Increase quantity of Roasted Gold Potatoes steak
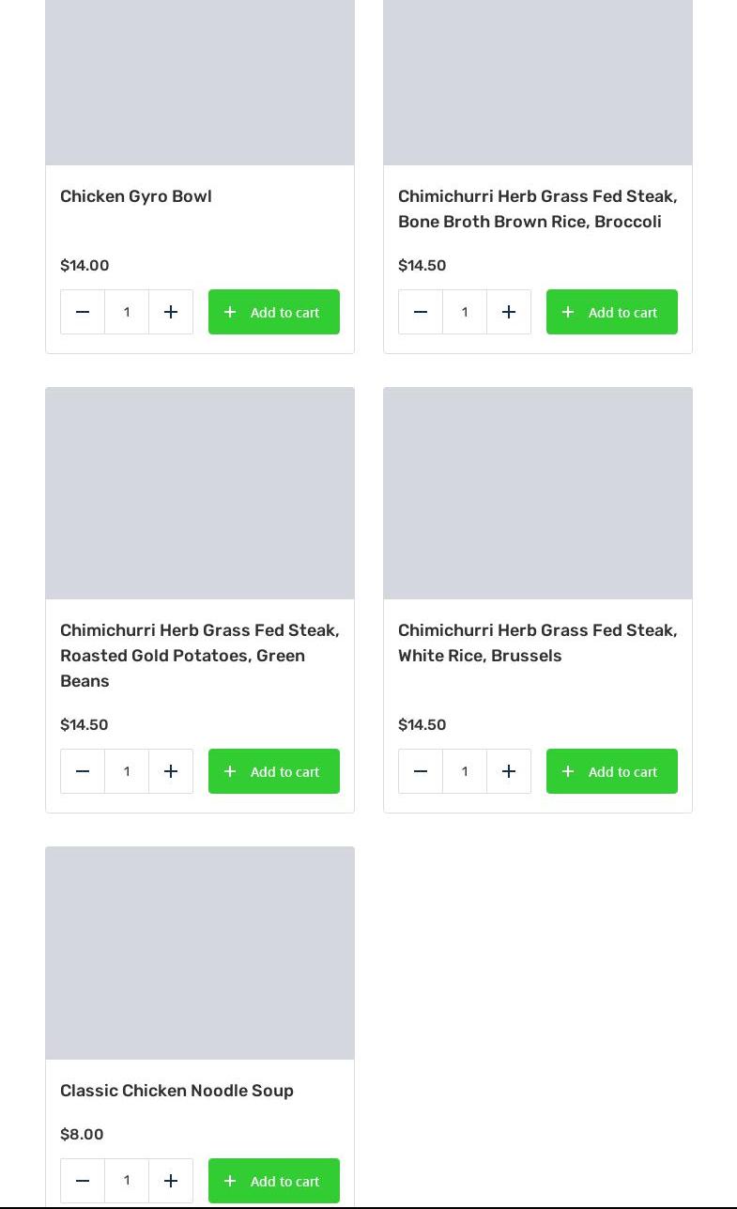 171,771
